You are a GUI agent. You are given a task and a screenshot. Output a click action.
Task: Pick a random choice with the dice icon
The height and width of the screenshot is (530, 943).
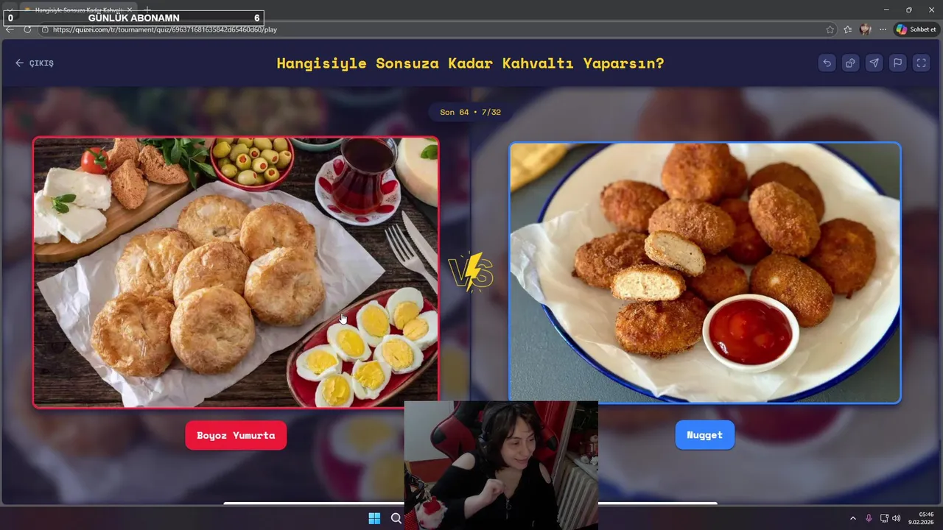(x=850, y=63)
